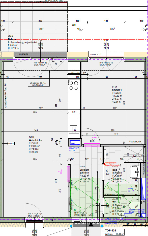148x236 pixels.
Task: Click the washbasin symbol in the Bad
Action: pyautogui.click(x=135, y=172)
